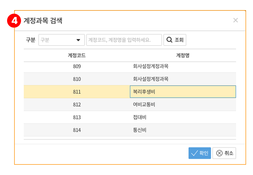This screenshot has width=253, height=175.
Task: Open the 구분 dropdown
Action: (x=61, y=40)
